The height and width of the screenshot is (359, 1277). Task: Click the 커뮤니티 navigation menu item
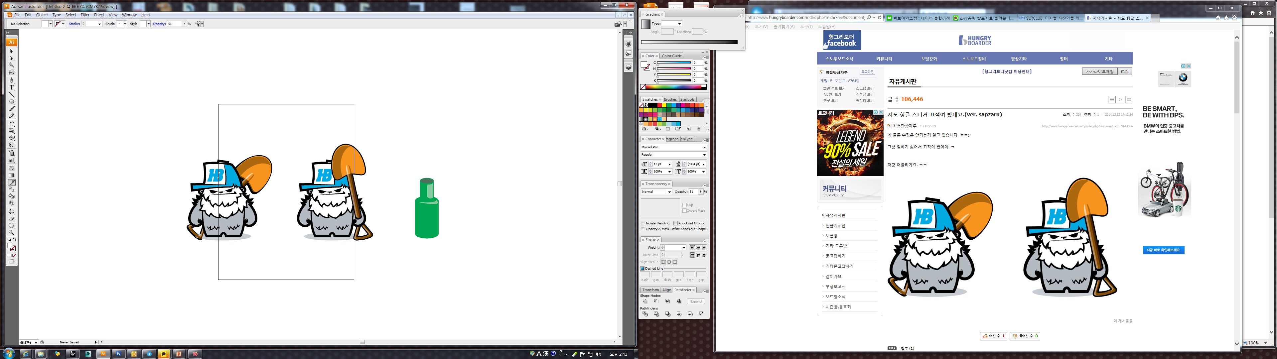(884, 59)
